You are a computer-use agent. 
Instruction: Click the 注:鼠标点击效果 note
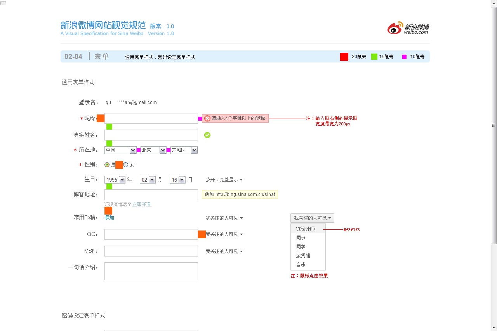click(x=309, y=276)
